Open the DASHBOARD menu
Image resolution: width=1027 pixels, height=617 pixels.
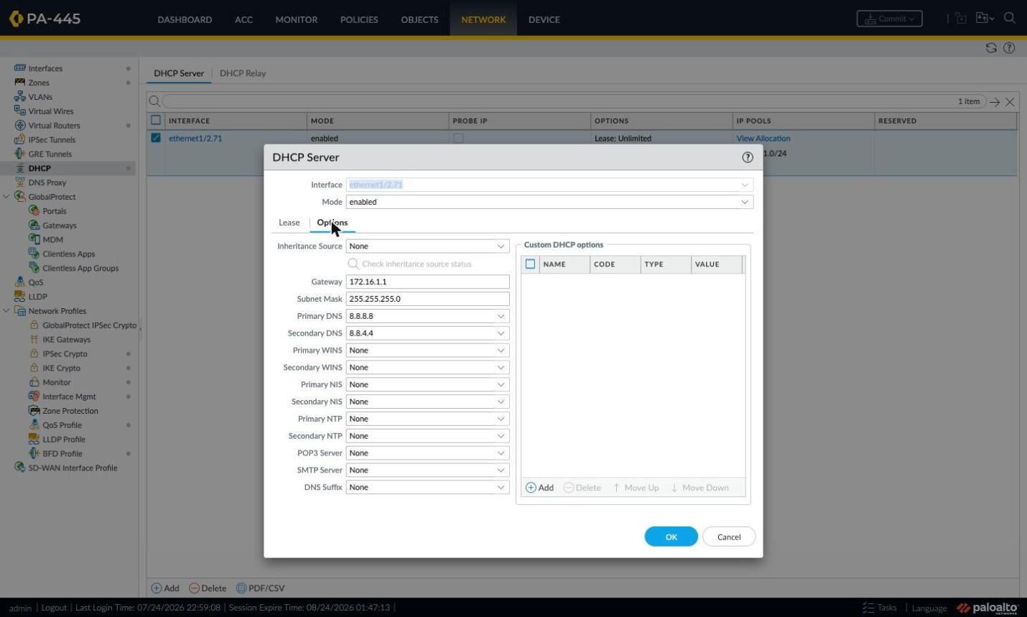(185, 19)
